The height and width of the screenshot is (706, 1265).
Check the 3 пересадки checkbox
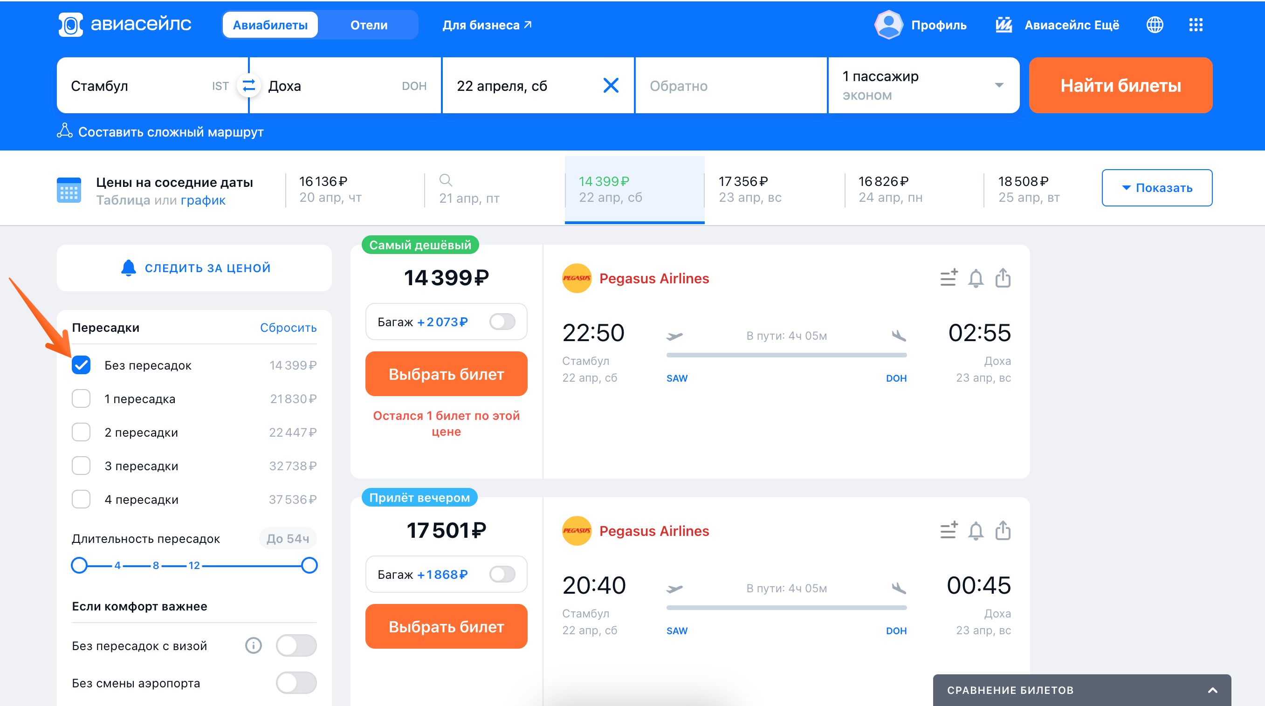(x=81, y=466)
